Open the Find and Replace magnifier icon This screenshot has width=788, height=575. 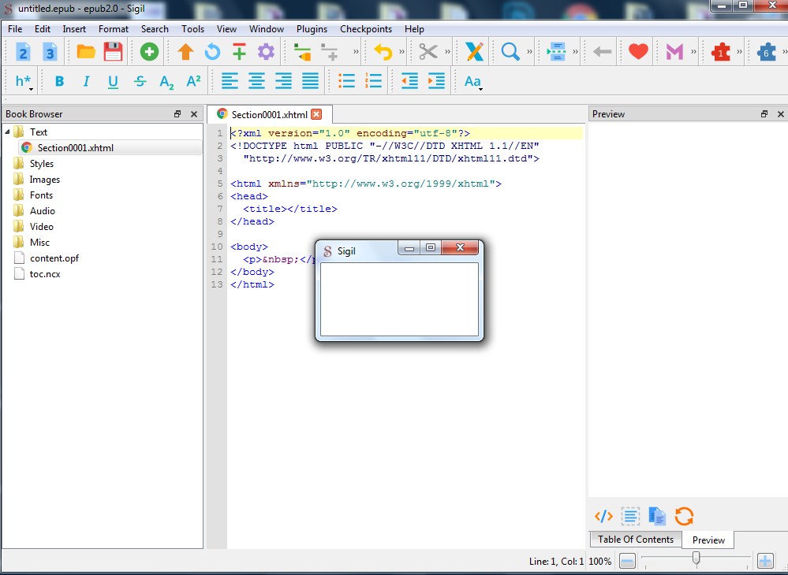[x=510, y=52]
